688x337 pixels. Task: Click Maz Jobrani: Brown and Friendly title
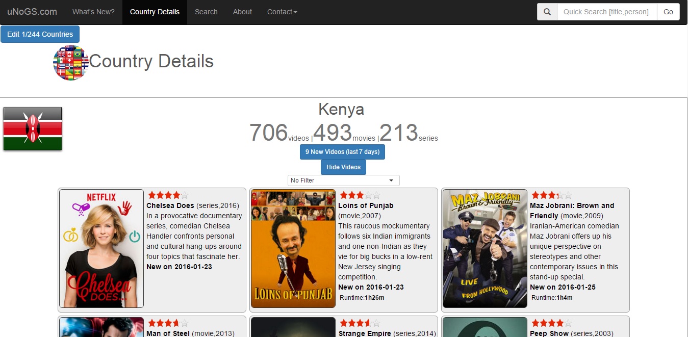click(572, 211)
